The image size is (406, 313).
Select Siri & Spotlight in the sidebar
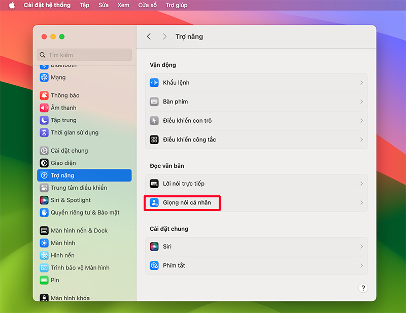[84, 200]
